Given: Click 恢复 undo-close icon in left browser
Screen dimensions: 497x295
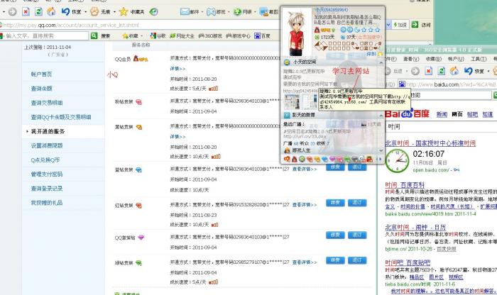Looking at the screenshot, I should point(65,12).
